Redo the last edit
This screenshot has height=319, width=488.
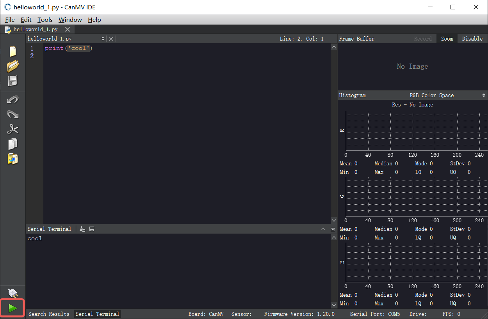13,114
